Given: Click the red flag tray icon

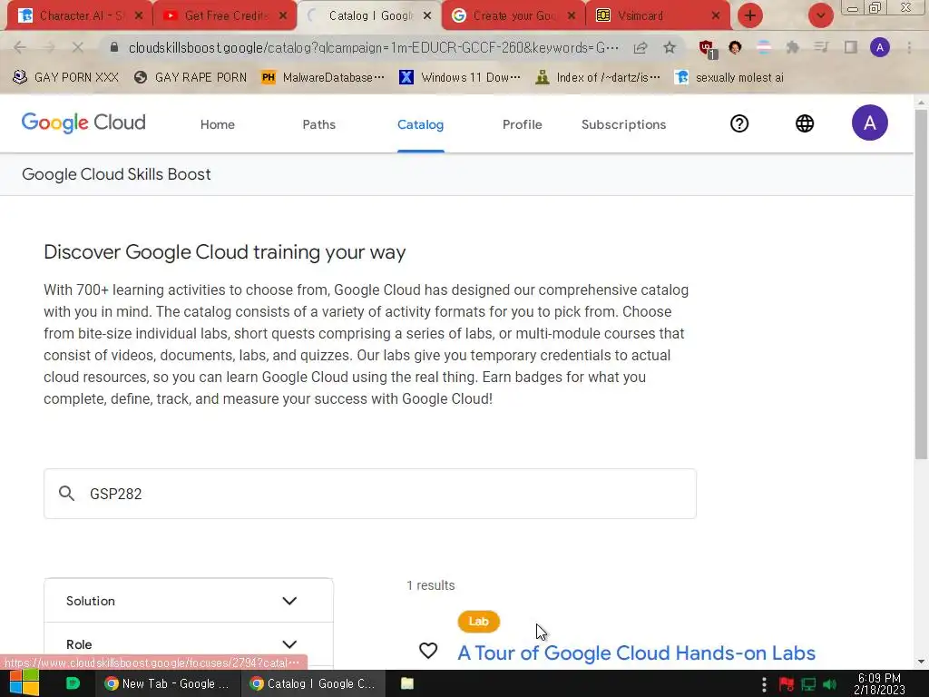Looking at the screenshot, I should [x=787, y=684].
